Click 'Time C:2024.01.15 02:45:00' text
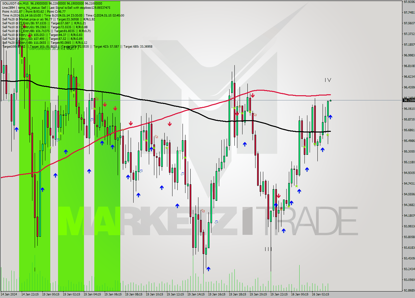The width and height of the screenshot is (415, 298). (105, 15)
